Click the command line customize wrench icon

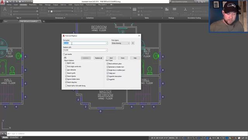coord(5,134)
